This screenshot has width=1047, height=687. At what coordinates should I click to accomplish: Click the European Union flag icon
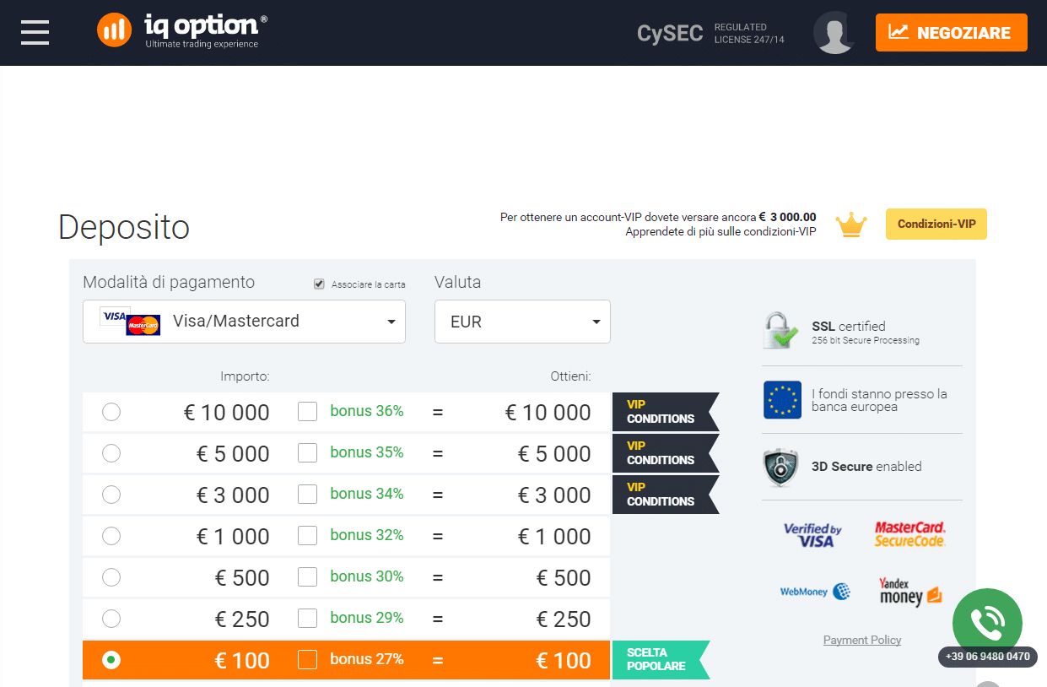[782, 400]
